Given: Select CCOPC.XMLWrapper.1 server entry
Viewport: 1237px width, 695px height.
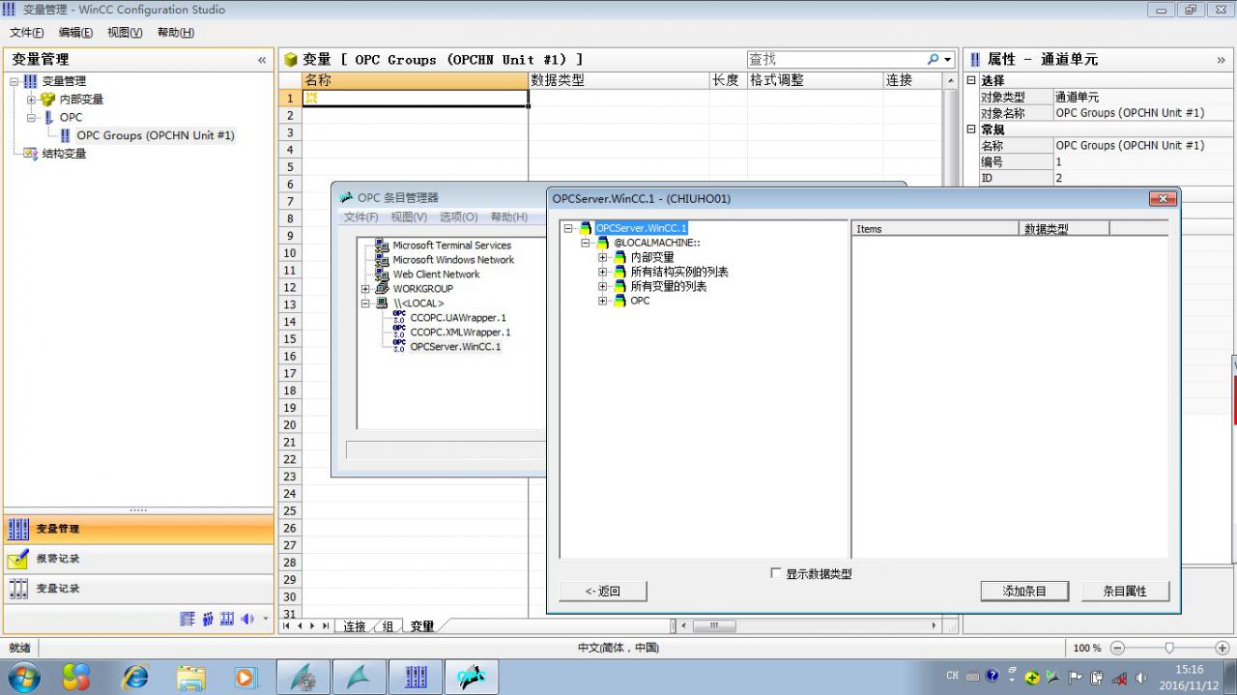Looking at the screenshot, I should click(x=460, y=332).
